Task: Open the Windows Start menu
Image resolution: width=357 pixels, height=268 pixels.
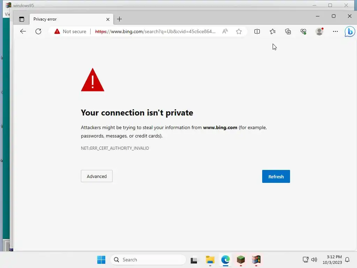Action: [101, 260]
